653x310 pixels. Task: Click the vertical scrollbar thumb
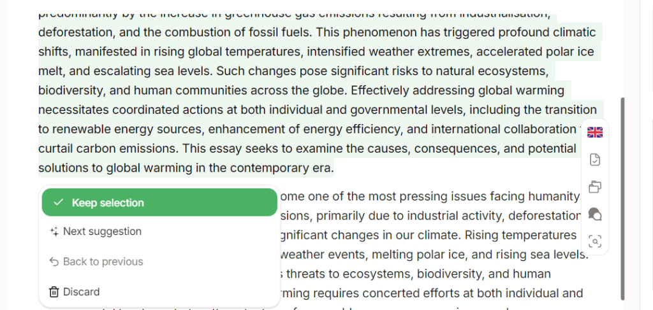click(622, 197)
